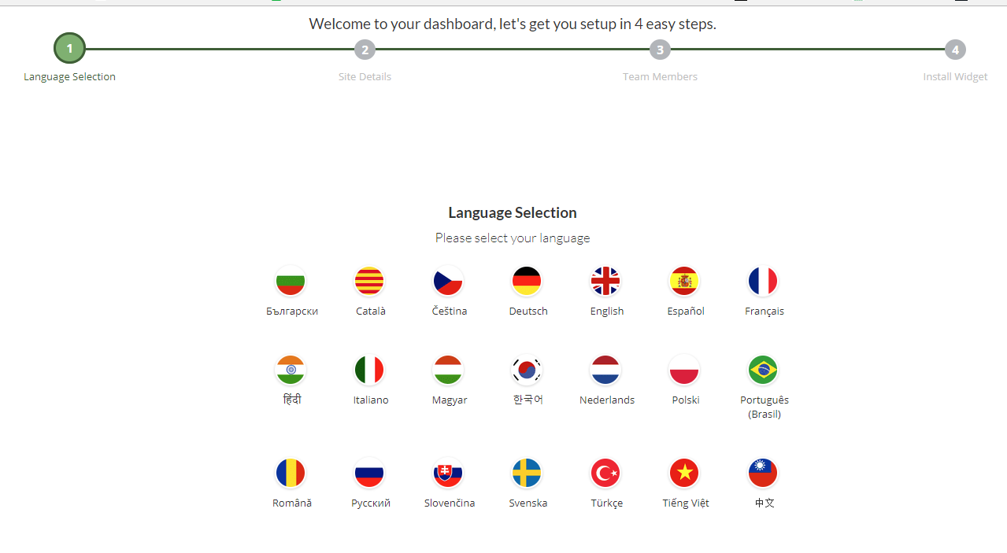Click the Install Widget step label
This screenshot has width=1007, height=553.
coord(955,77)
